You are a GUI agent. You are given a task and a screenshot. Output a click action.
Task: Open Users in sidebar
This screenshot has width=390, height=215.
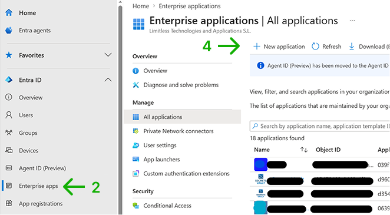click(26, 115)
